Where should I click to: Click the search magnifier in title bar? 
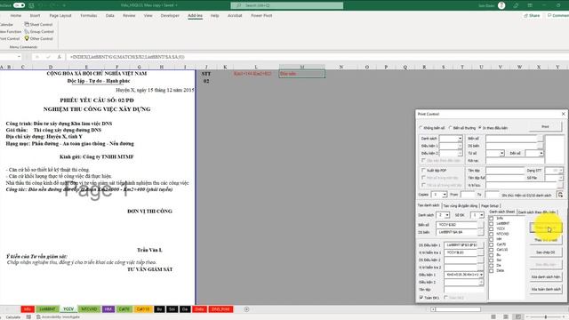pos(238,5)
